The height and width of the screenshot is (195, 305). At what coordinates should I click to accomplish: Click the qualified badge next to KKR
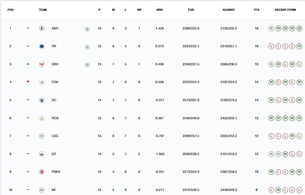(87, 29)
